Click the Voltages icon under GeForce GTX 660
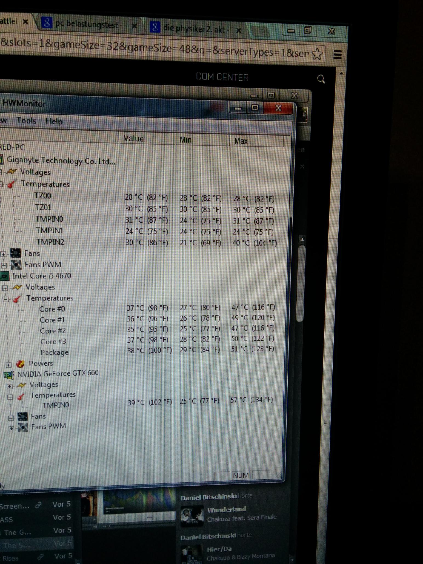423x564 pixels. point(21,385)
